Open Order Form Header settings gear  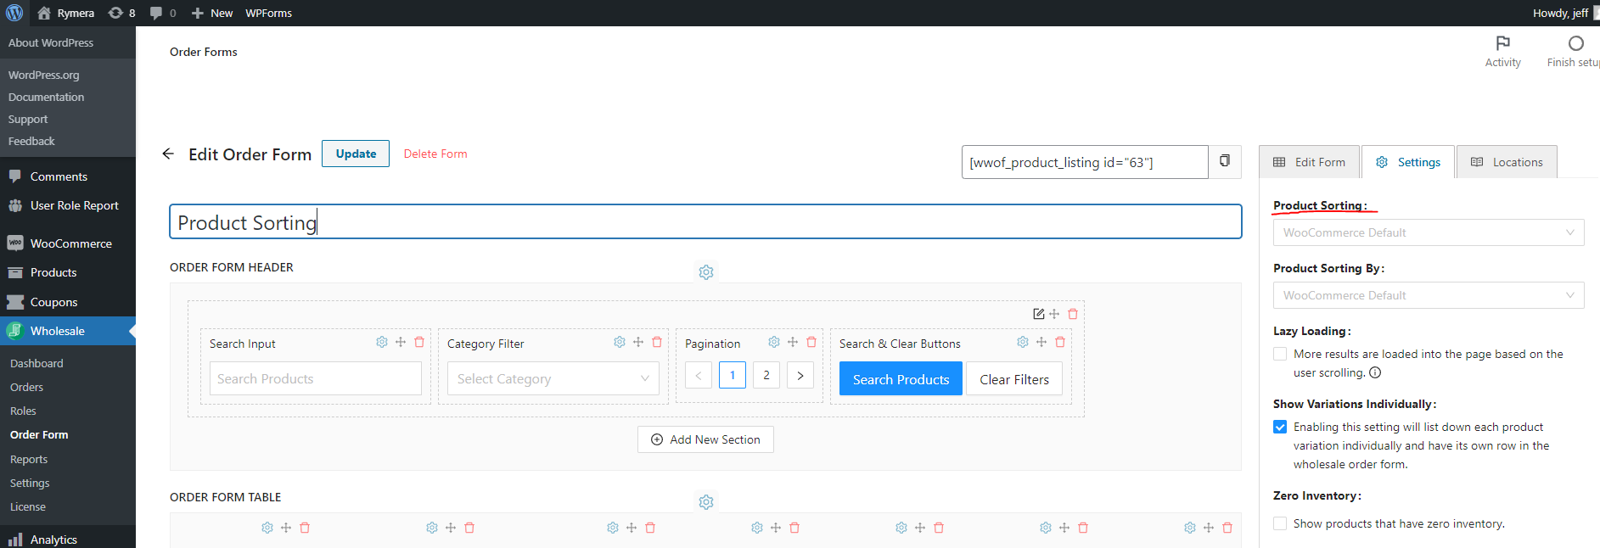[706, 272]
